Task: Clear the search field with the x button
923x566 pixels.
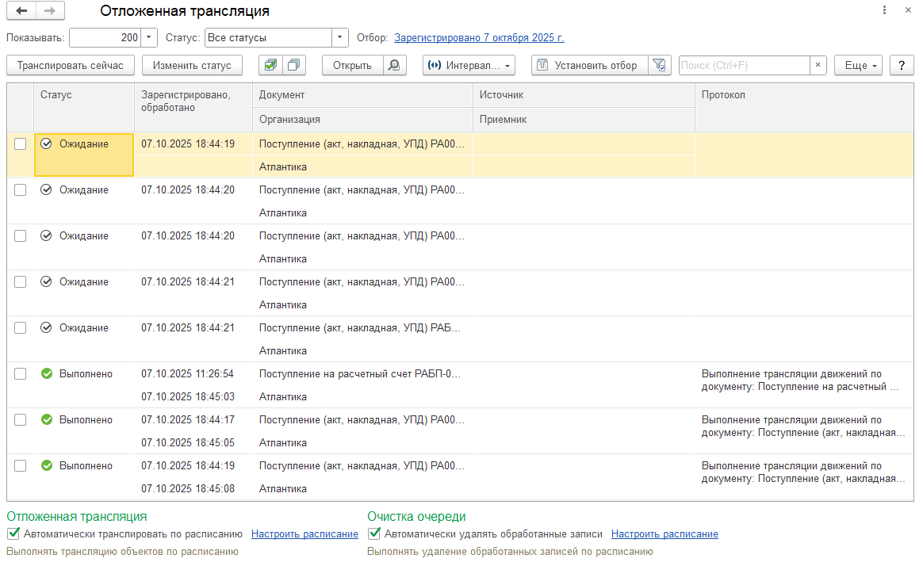Action: point(818,66)
